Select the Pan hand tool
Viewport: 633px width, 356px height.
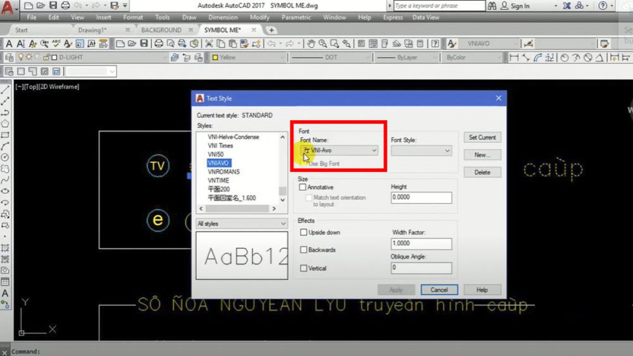point(310,44)
